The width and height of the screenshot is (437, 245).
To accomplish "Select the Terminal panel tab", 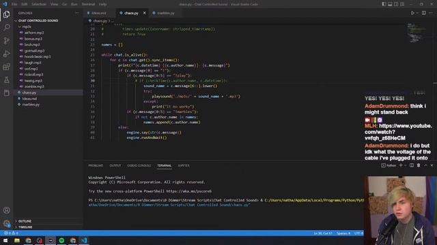I will tap(164, 165).
